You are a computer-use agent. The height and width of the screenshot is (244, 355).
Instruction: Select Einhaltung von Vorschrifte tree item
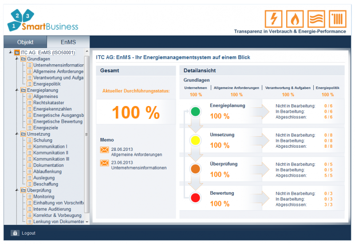click(x=59, y=203)
